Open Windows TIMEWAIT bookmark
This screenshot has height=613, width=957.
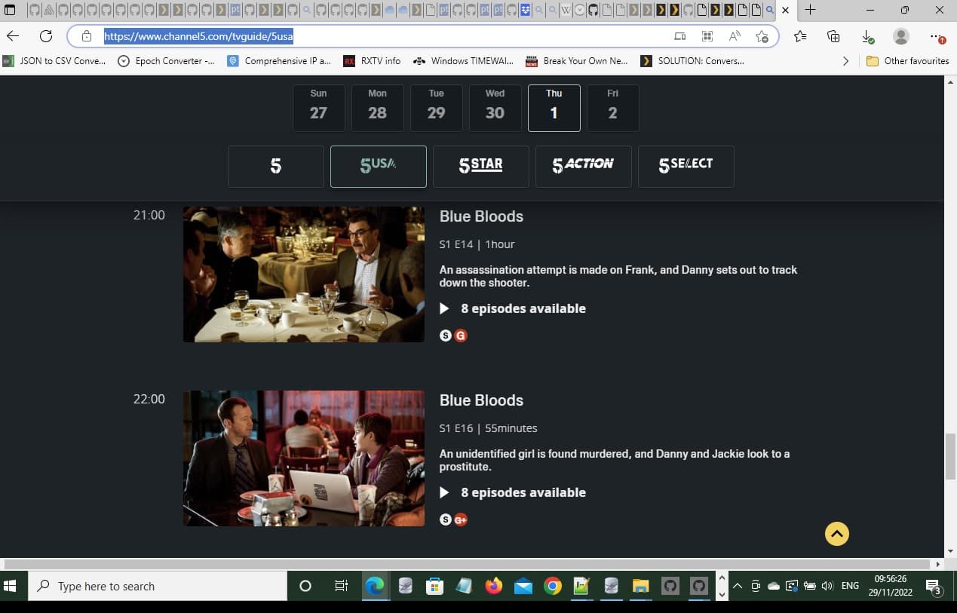click(x=464, y=61)
